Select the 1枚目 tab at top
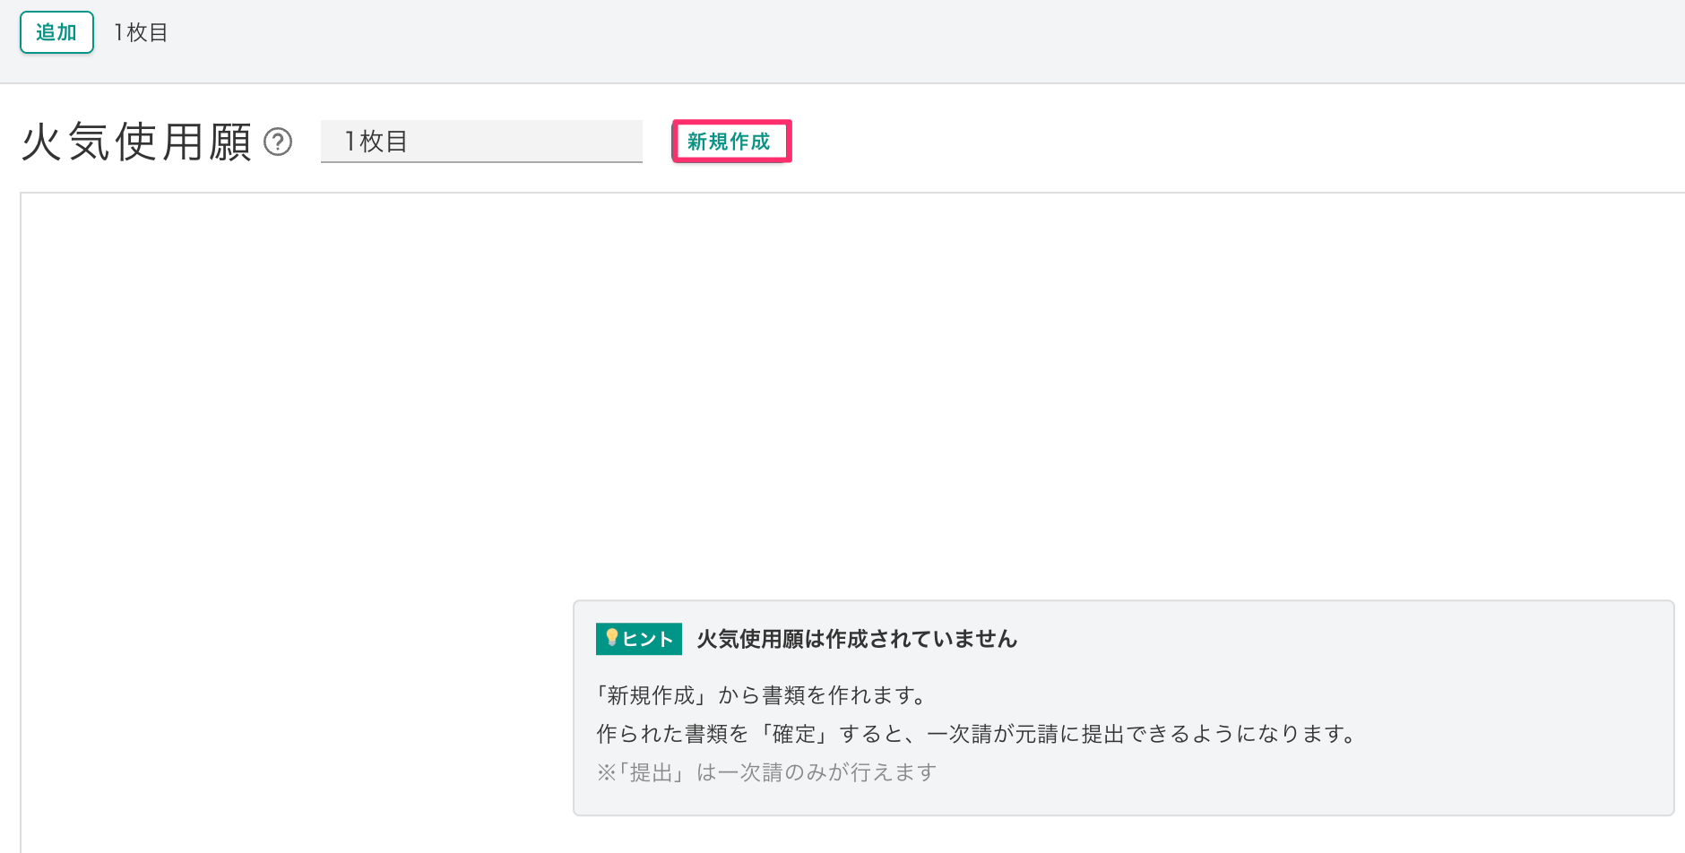 (x=141, y=33)
